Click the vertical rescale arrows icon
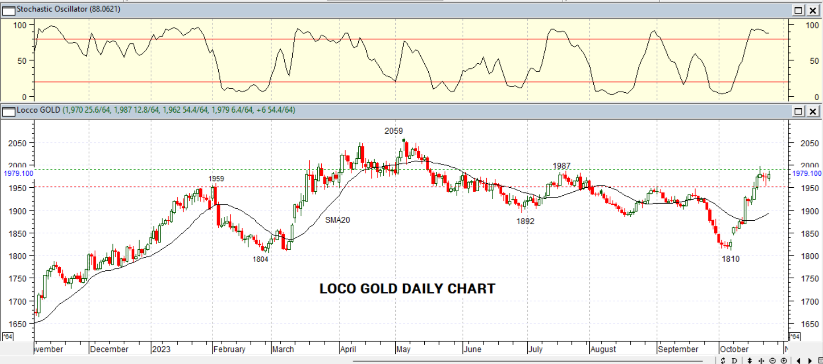823x364 pixels. pyautogui.click(x=750, y=360)
